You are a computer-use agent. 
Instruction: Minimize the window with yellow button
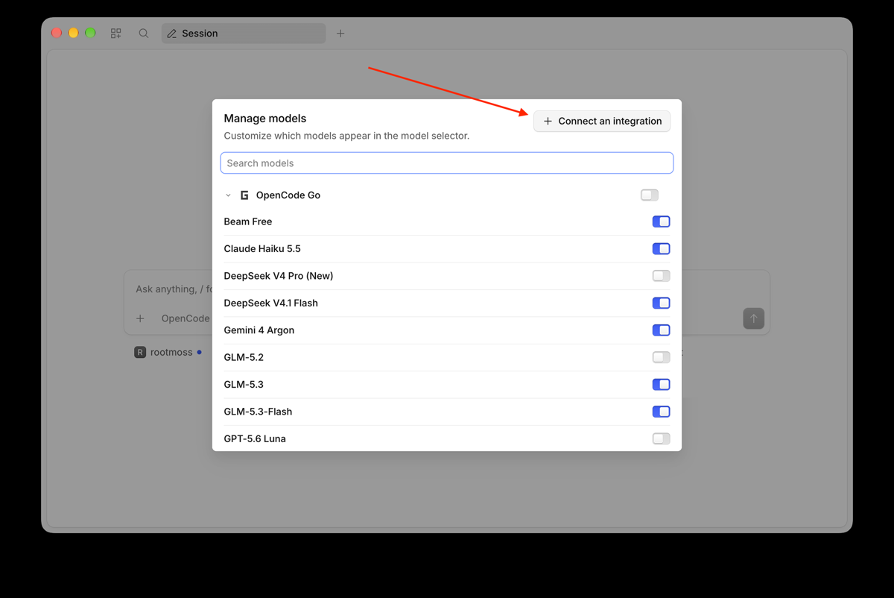click(x=73, y=33)
